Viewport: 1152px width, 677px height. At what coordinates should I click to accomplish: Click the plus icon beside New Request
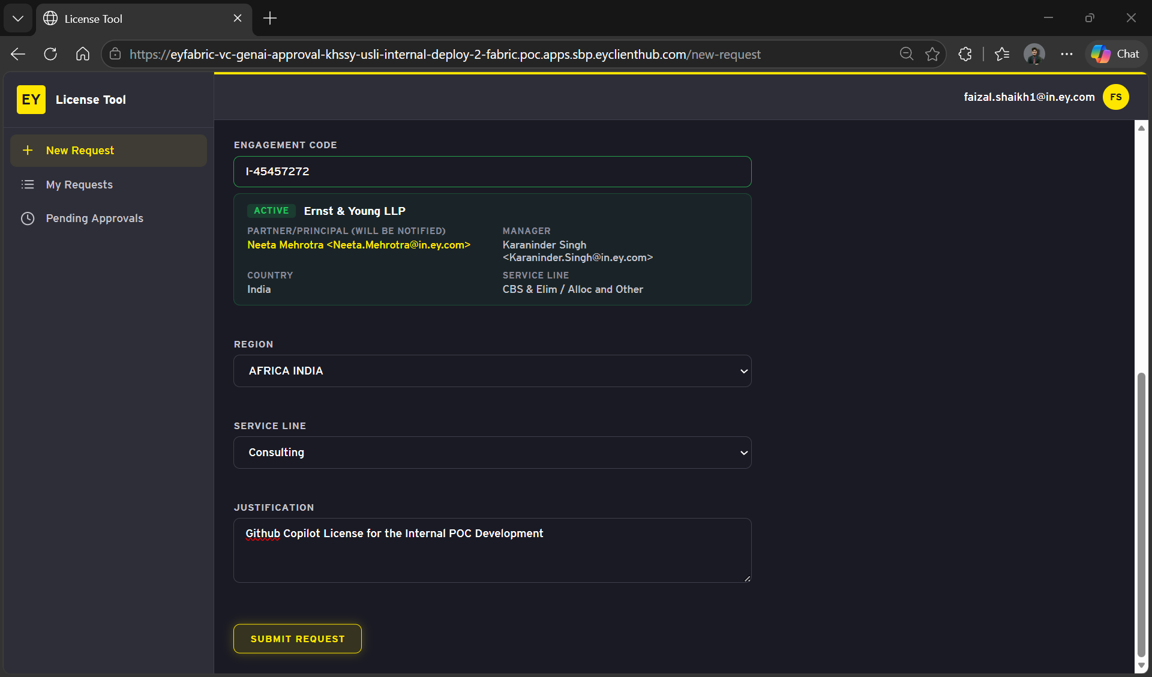pyautogui.click(x=28, y=150)
